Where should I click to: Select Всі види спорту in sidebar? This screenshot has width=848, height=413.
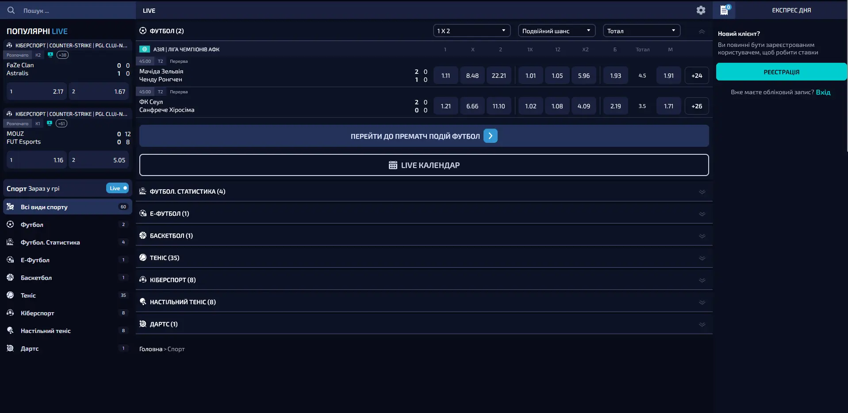[x=44, y=207]
